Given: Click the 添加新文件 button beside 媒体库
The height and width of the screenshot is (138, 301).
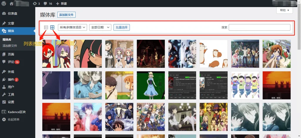Looking at the screenshot, I should pyautogui.click(x=66, y=15).
